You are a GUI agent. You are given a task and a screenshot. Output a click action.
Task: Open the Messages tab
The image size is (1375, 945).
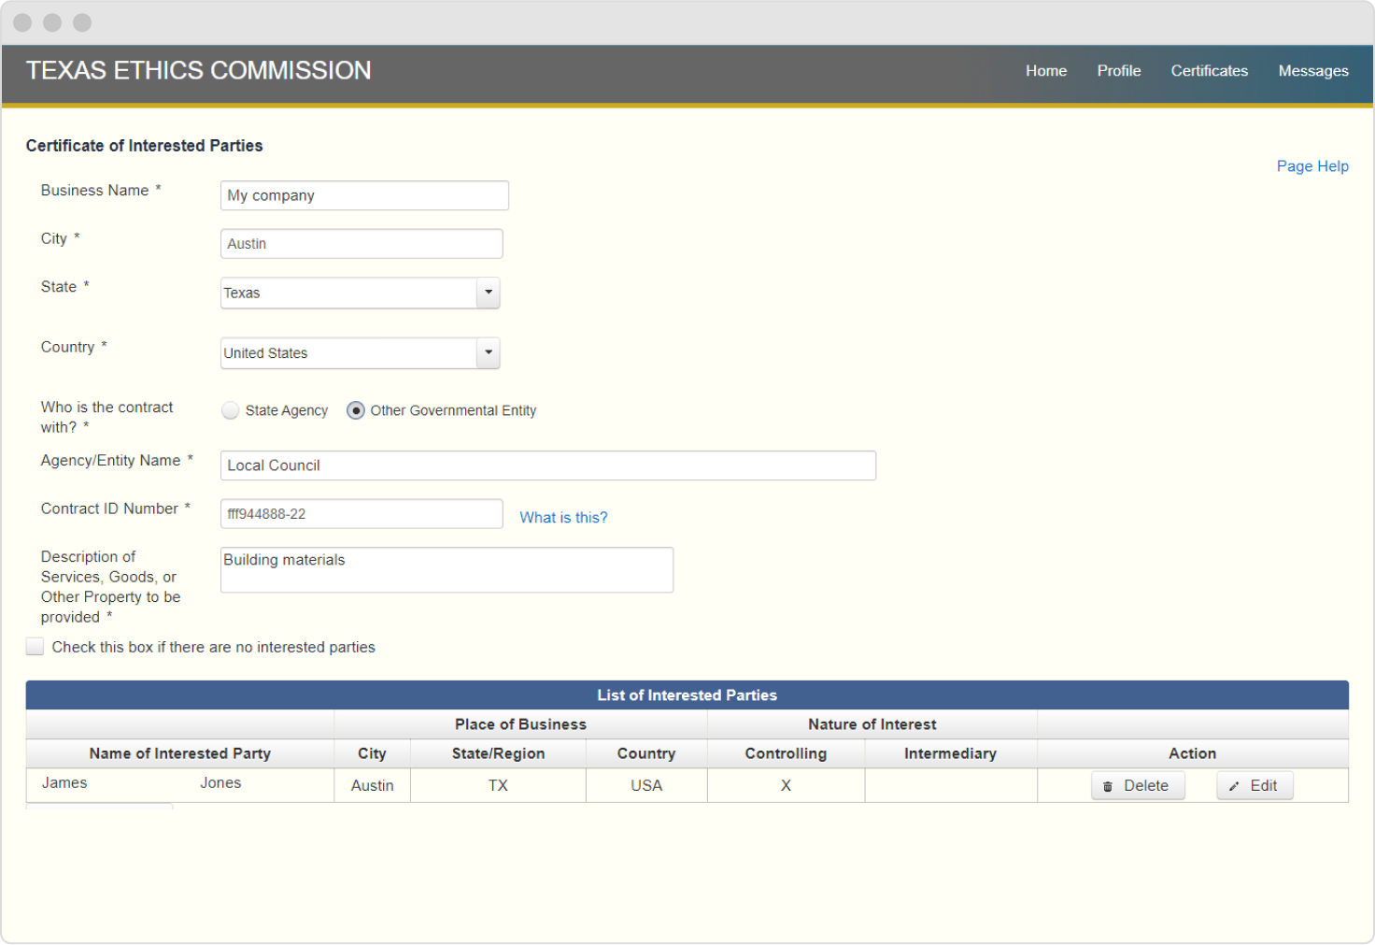click(x=1313, y=70)
